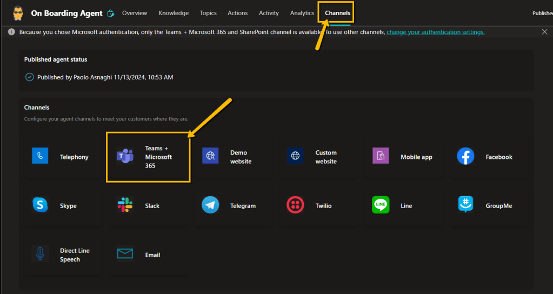Viewport: 553px width, 294px height.
Task: Click the Telegram paper plane icon
Action: [x=210, y=205]
